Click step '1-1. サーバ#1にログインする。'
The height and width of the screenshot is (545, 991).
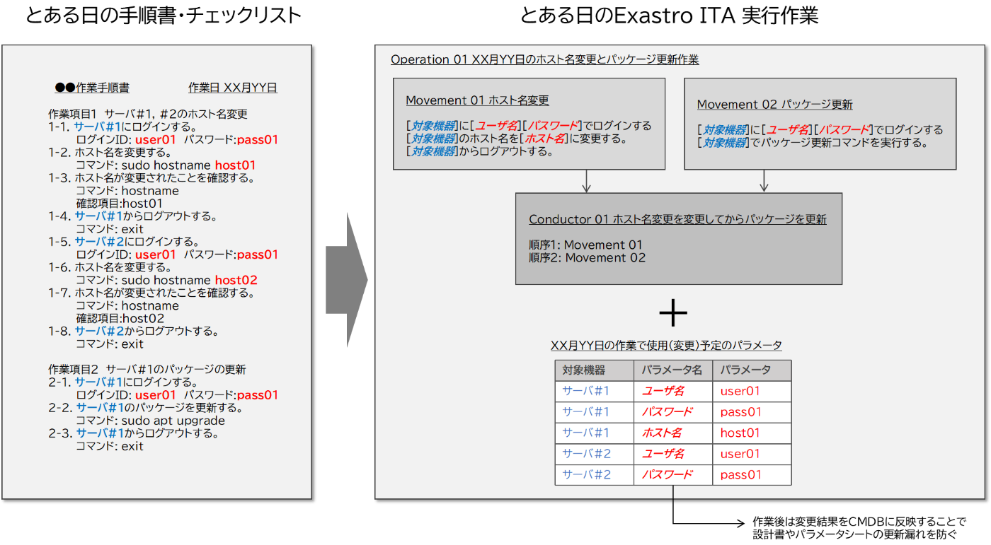point(122,127)
